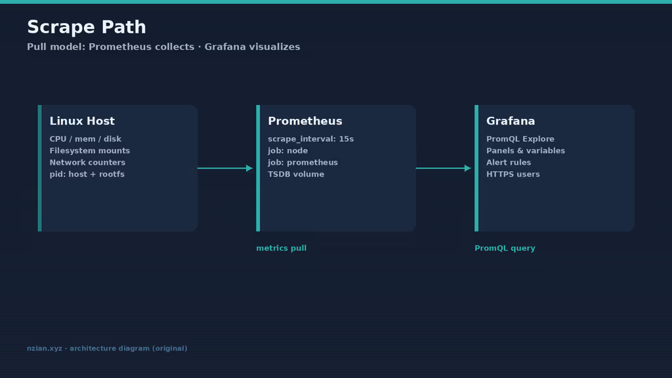Click the PromQL query label
Screen dimensions: 672x378
505,248
